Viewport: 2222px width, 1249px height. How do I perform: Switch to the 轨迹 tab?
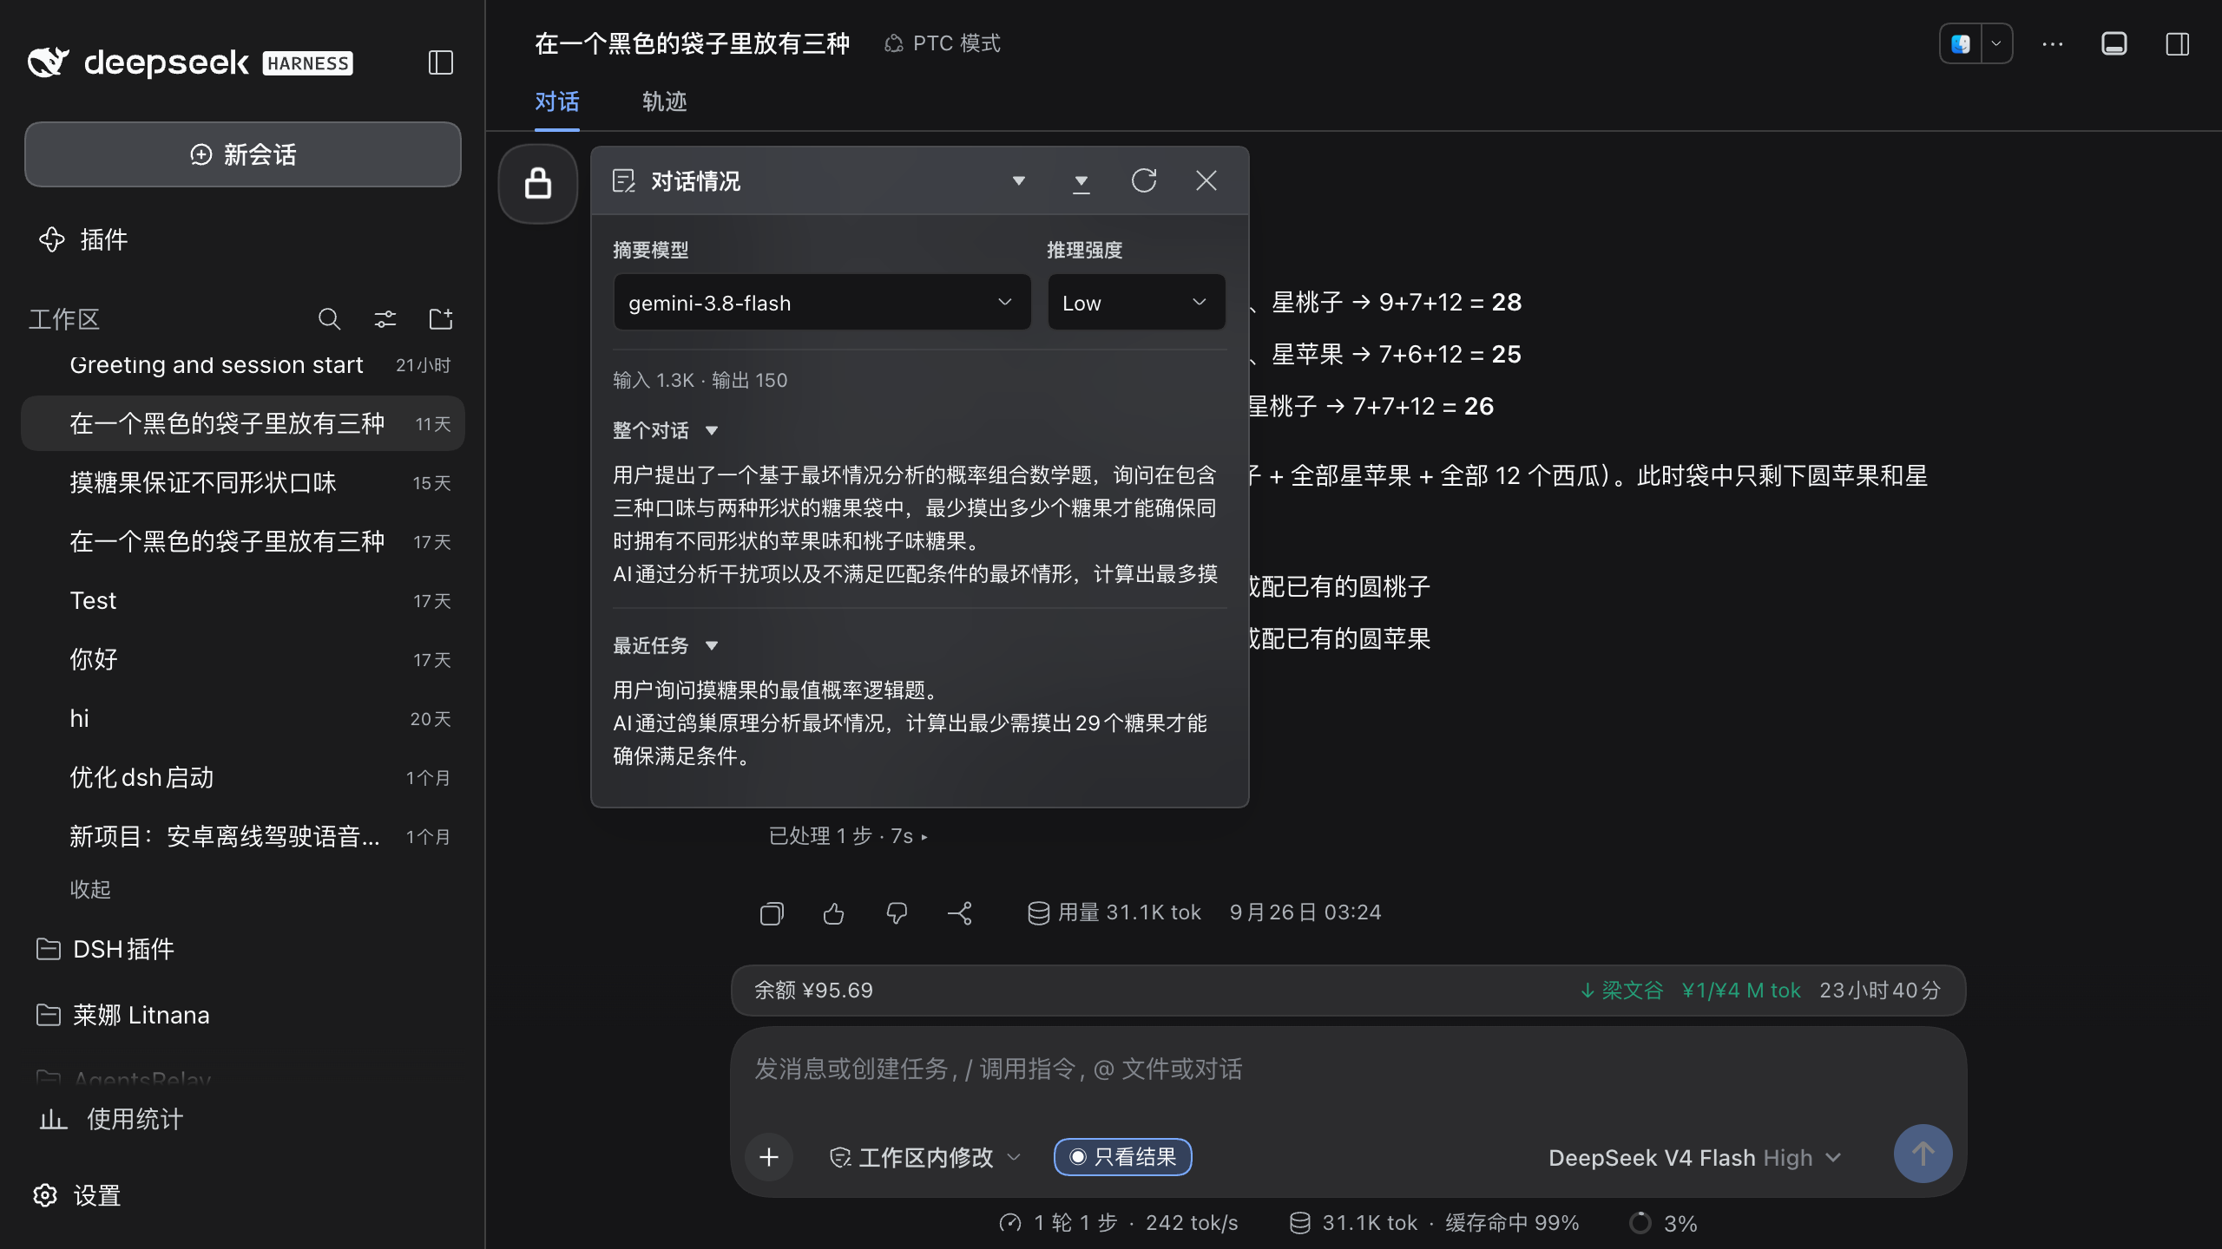pyautogui.click(x=665, y=102)
